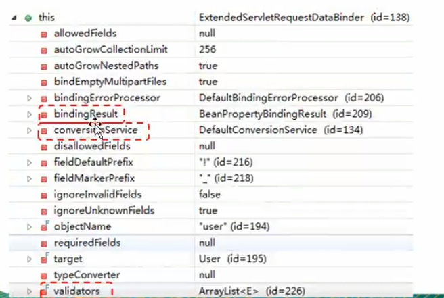Expand the target field
The height and width of the screenshot is (298, 444).
tap(29, 259)
